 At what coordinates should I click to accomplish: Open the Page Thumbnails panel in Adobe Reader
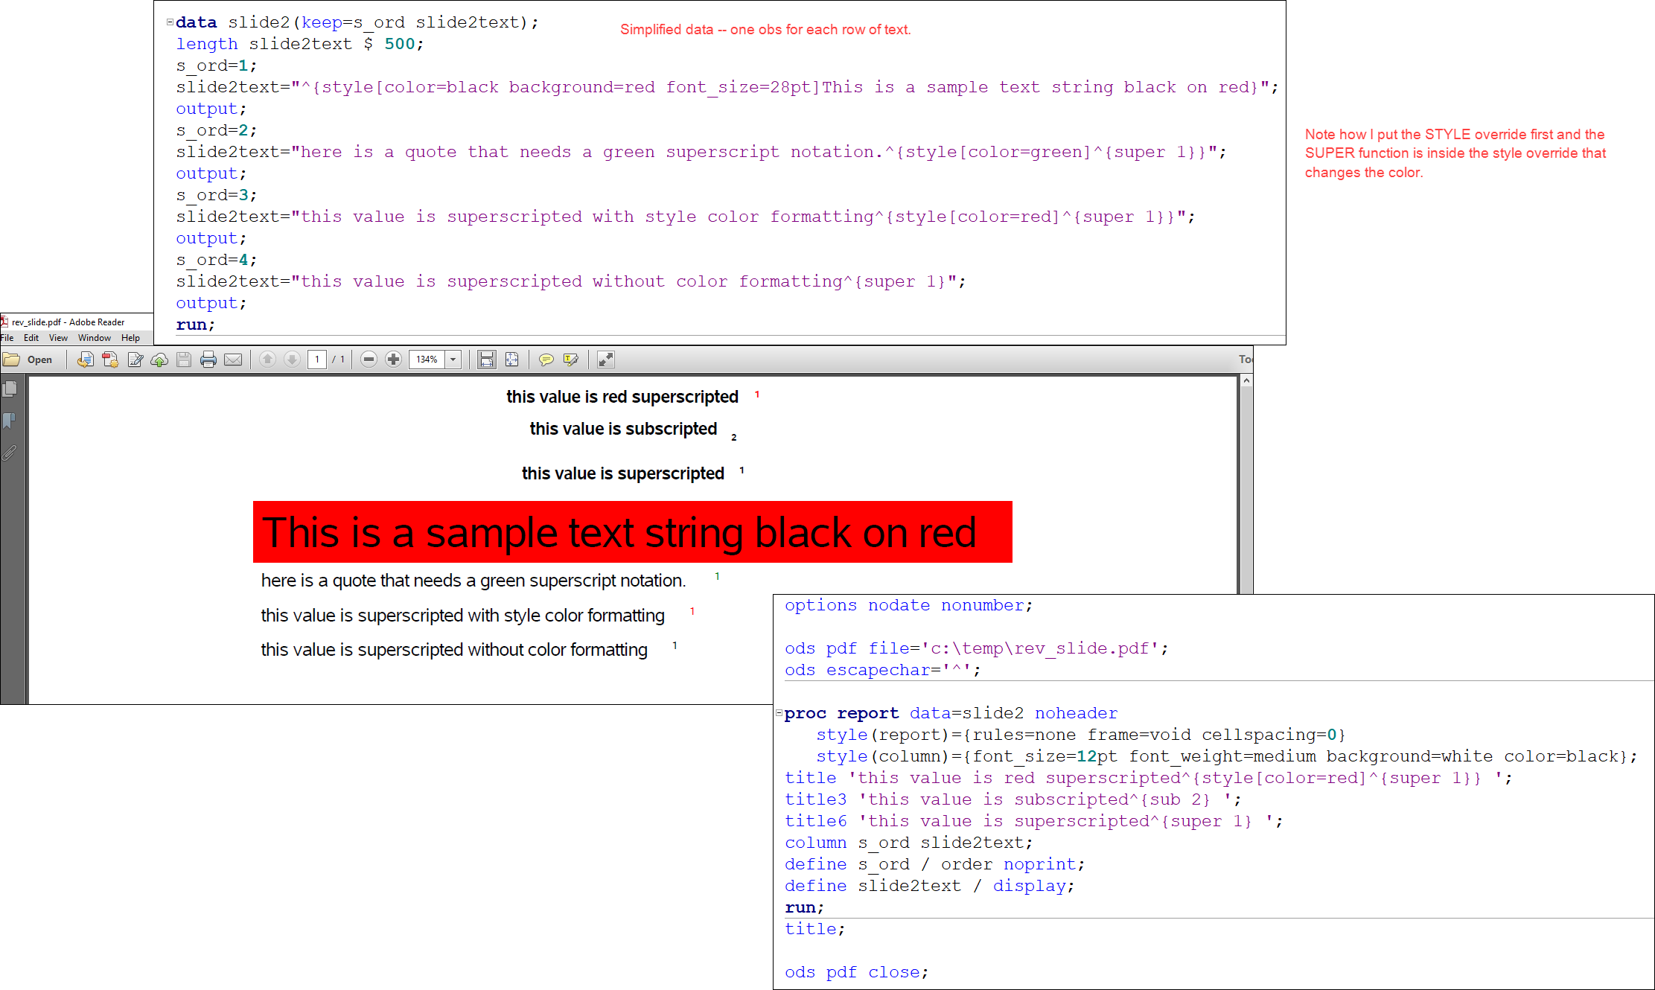(10, 388)
